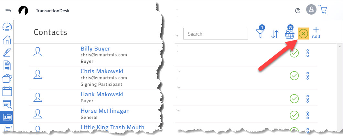The height and width of the screenshot is (137, 343).
Task: Click the sort arrows icon
Action: (x=275, y=34)
